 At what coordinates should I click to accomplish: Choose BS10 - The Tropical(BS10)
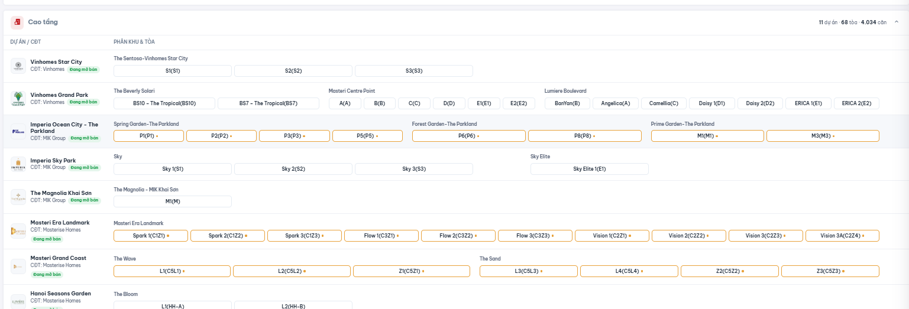[x=164, y=103]
